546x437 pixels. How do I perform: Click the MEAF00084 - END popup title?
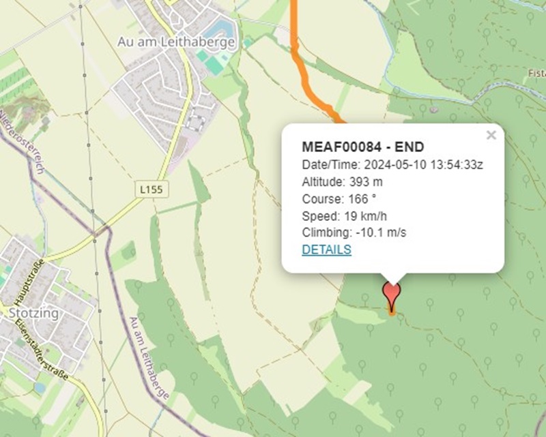(363, 147)
